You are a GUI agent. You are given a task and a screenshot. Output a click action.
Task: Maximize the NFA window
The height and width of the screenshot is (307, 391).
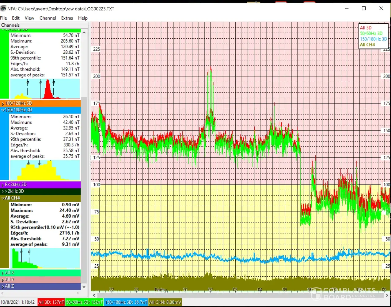pos(364,9)
